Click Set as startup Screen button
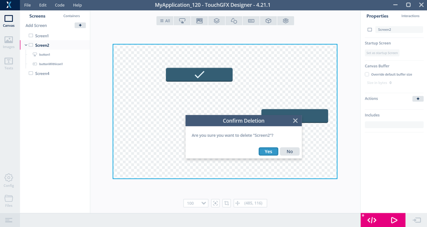The height and width of the screenshot is (227, 427). click(382, 53)
